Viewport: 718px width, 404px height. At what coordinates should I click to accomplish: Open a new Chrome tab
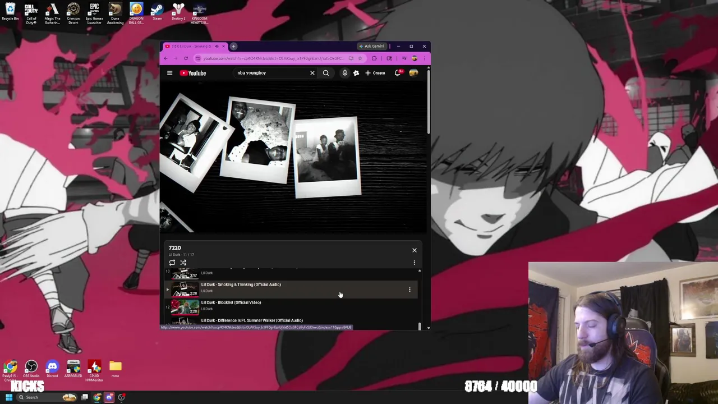click(233, 46)
